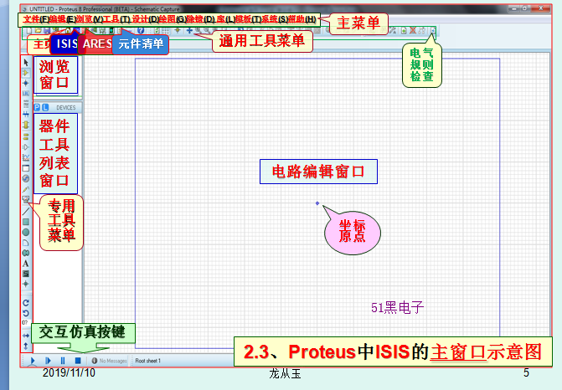Select the Wire Label tool
The height and width of the screenshot is (390, 562).
(26, 94)
